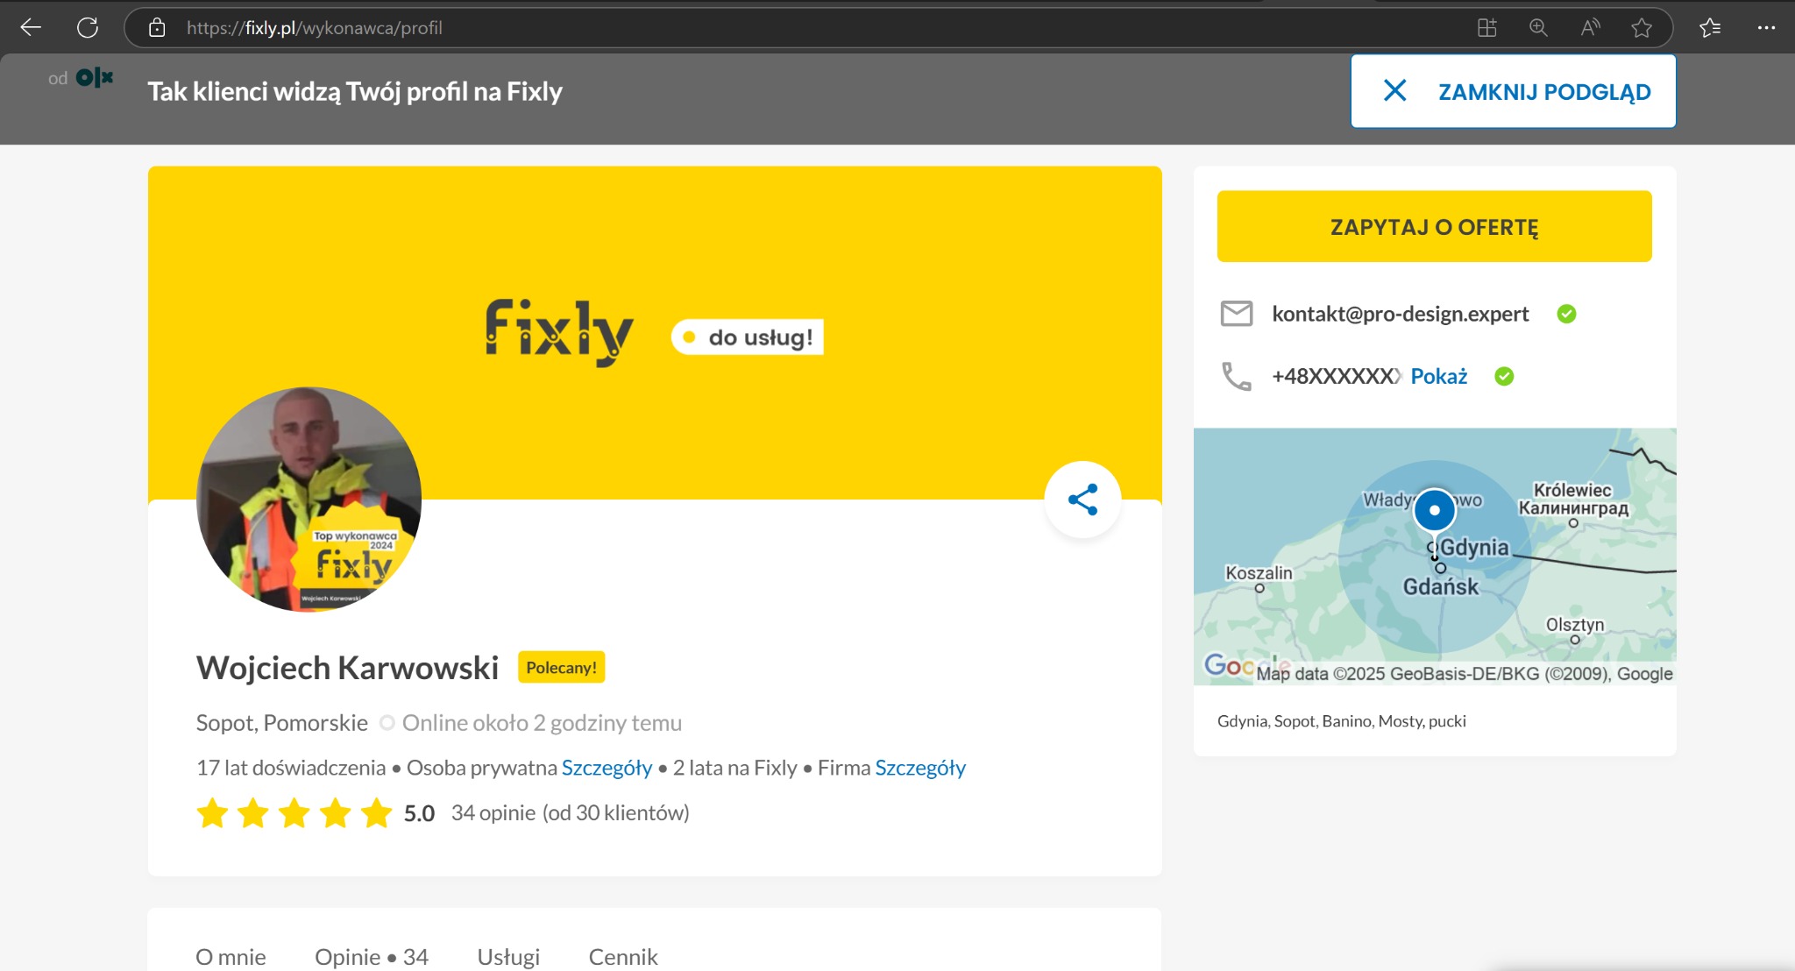The width and height of the screenshot is (1795, 971).
Task: Click the OLX logo in the header
Action: point(92,77)
